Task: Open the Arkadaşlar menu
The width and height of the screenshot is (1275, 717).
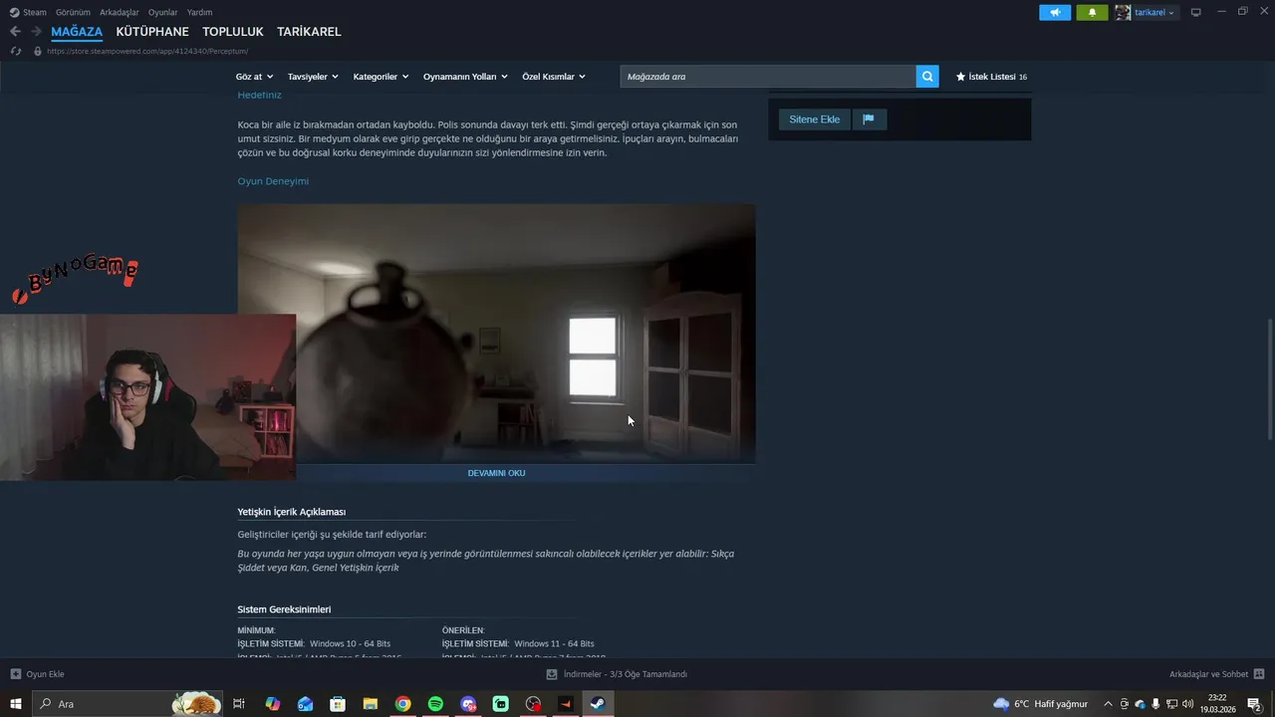Action: pyautogui.click(x=120, y=12)
